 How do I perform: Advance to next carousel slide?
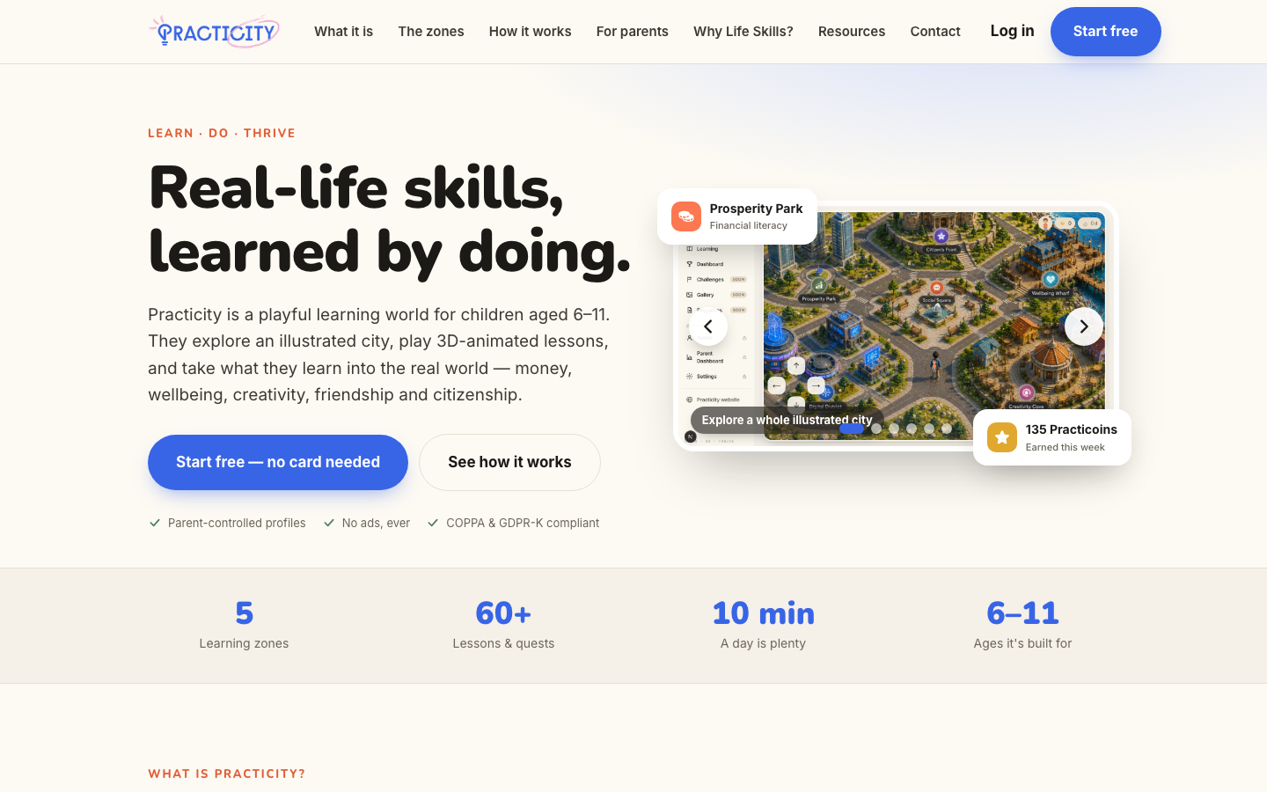point(1084,326)
